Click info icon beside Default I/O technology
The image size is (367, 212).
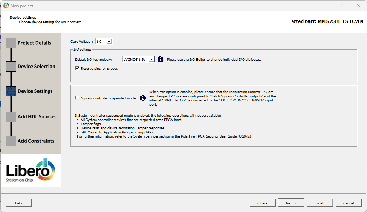(160, 59)
